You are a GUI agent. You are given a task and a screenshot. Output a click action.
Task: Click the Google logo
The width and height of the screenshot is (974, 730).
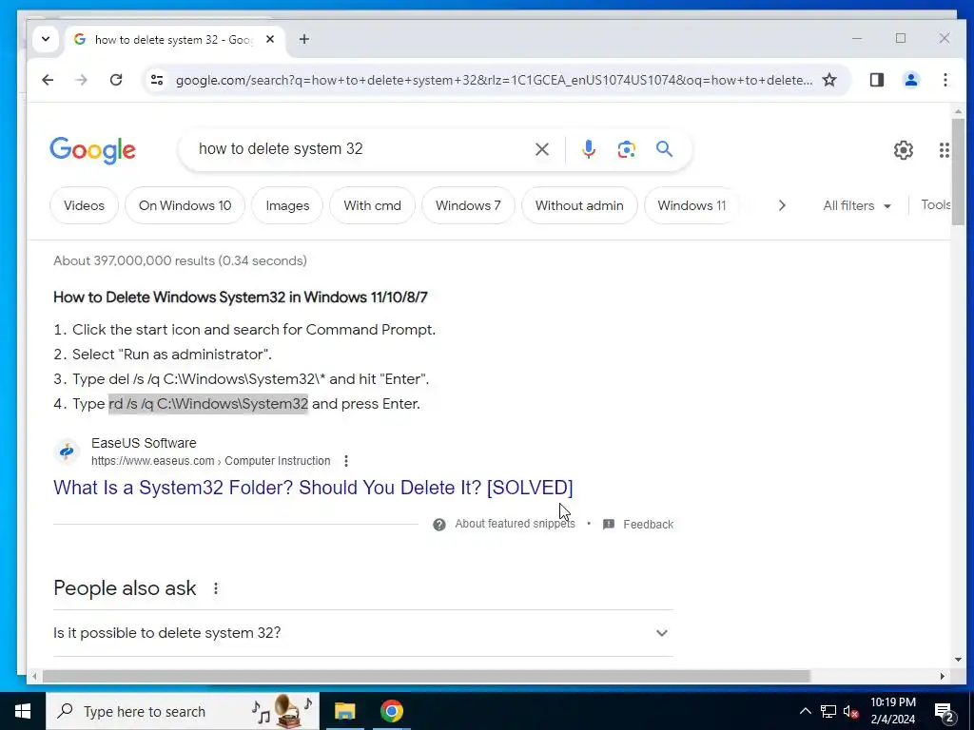pos(92,150)
